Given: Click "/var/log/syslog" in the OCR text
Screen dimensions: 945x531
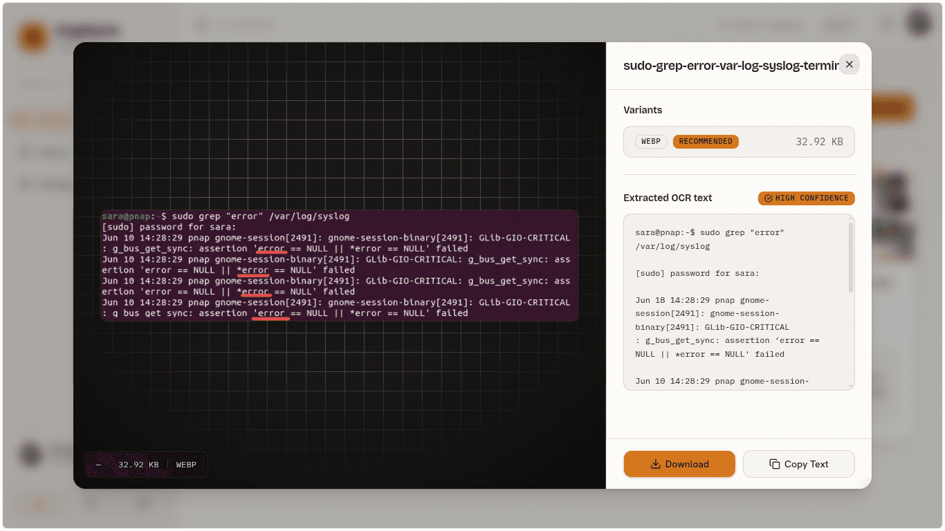Looking at the screenshot, I should [x=672, y=246].
